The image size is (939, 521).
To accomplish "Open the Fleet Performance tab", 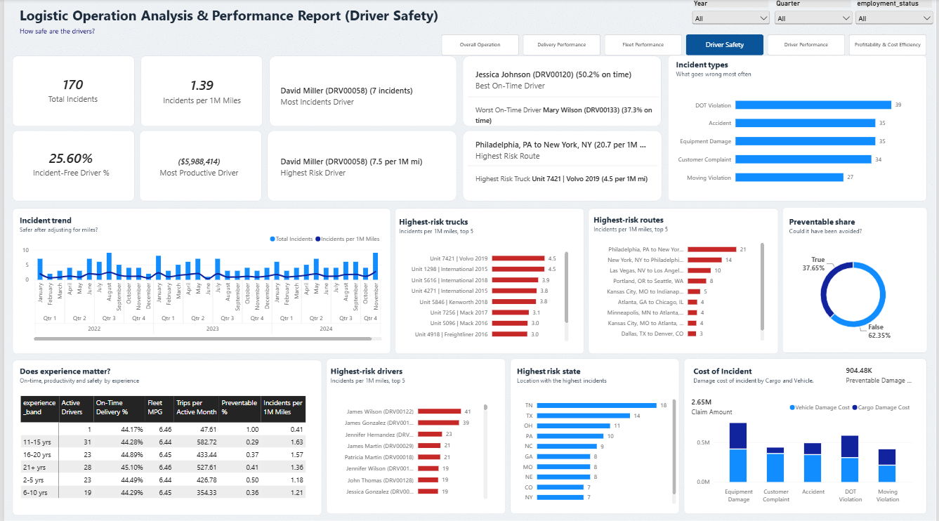I will click(643, 45).
